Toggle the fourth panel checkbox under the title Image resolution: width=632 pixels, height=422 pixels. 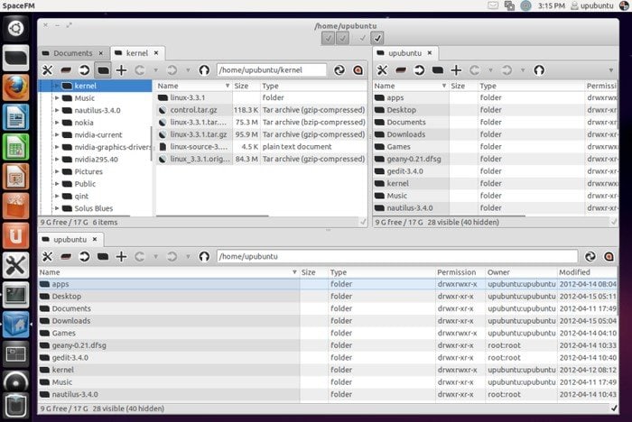coord(377,38)
